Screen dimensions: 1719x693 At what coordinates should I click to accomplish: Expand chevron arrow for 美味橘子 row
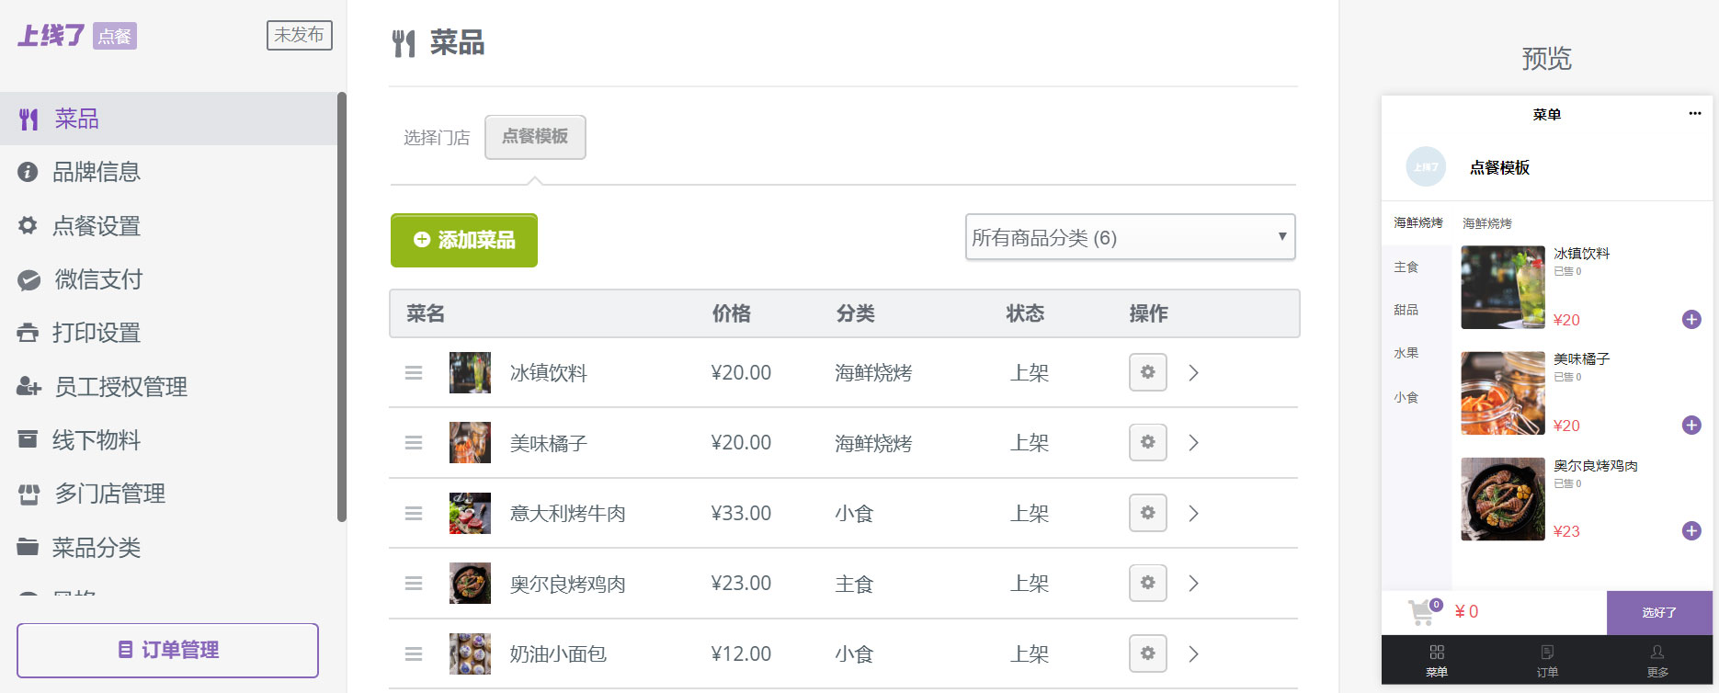coord(1193,443)
